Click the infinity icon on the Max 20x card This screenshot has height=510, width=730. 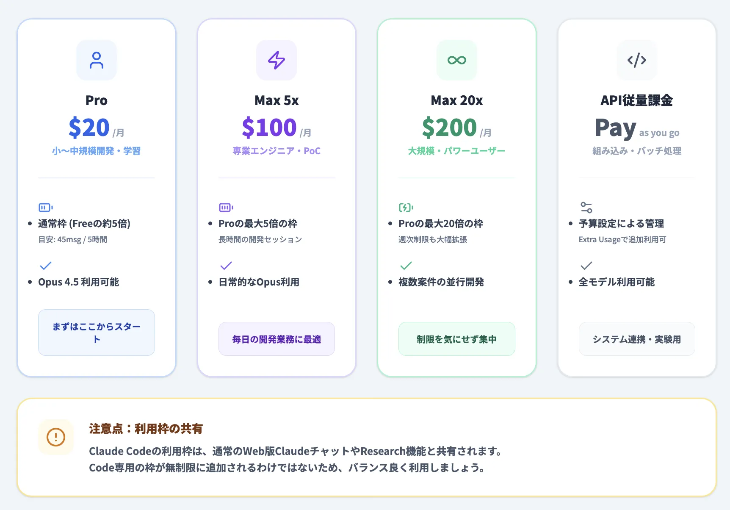[x=456, y=60]
